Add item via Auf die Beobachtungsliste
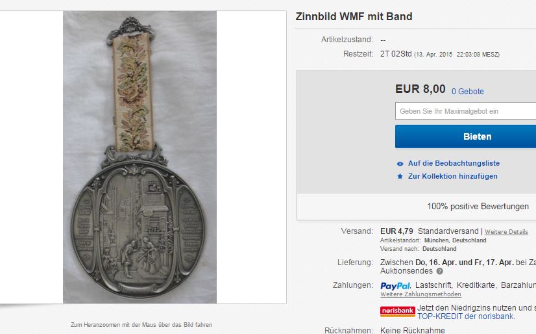The height and width of the screenshot is (334, 536). (454, 163)
